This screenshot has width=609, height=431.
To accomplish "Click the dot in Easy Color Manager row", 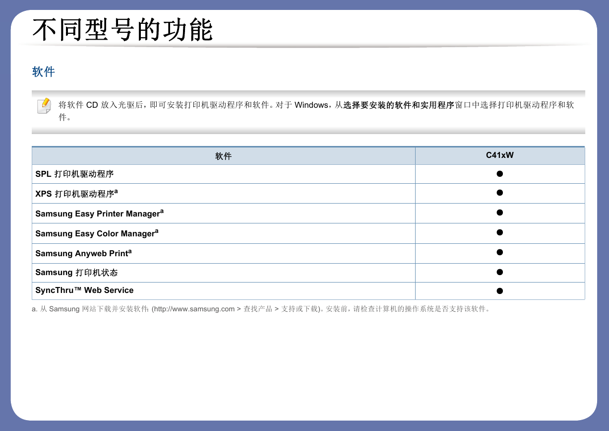I will 500,232.
